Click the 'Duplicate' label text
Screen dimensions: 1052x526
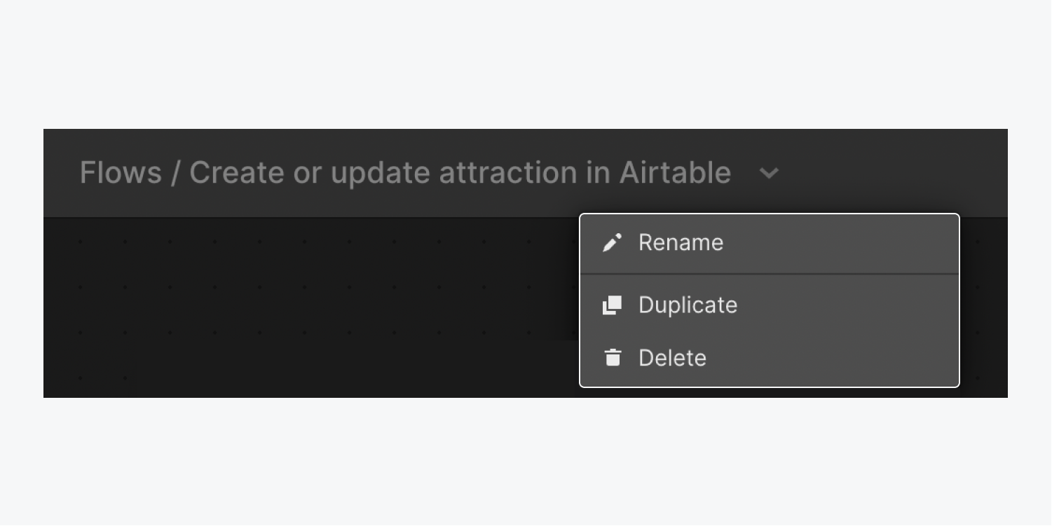[x=688, y=305]
